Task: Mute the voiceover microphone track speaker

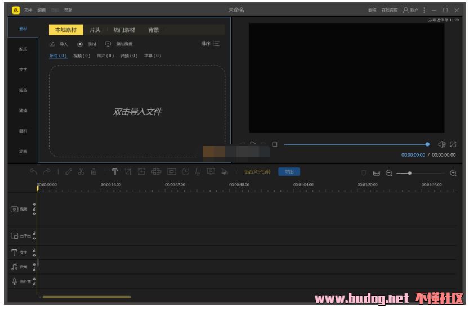Action: pos(34,279)
